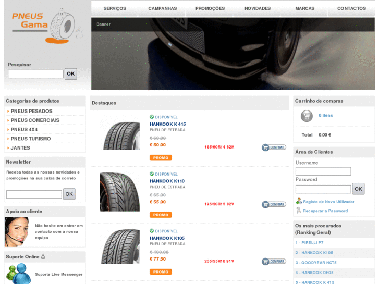This screenshot has height=284, width=379.
Task: Click the Promo badge under Hankook K105
Action: pos(161,272)
